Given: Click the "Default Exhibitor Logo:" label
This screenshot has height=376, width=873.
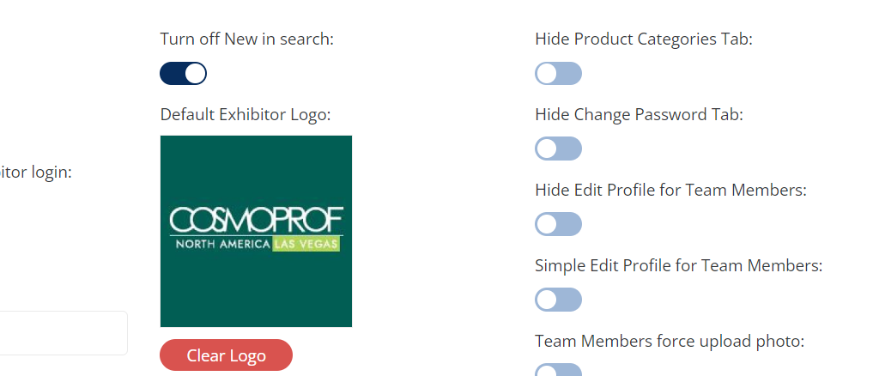Looking at the screenshot, I should click(x=245, y=114).
